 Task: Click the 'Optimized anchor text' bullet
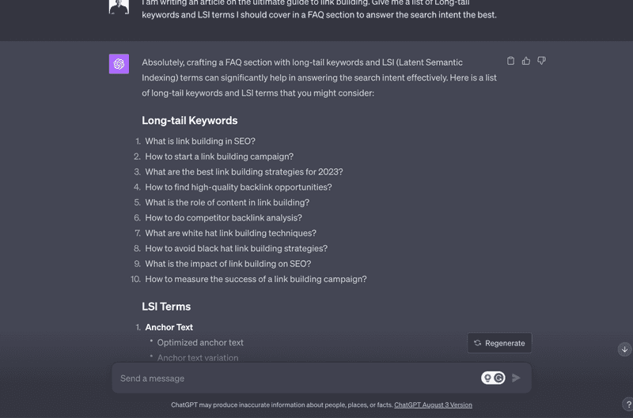[200, 343]
